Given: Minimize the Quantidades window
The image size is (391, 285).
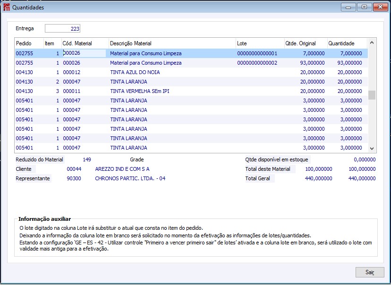Looking at the screenshot, I should 349,7.
